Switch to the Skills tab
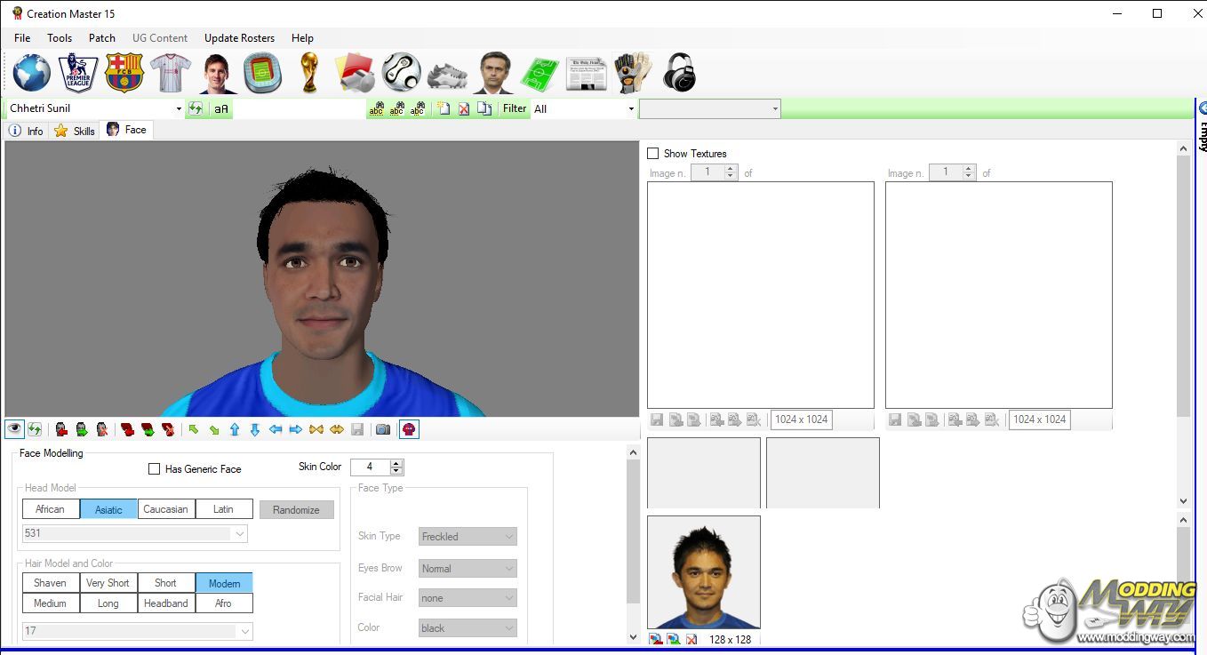This screenshot has width=1207, height=655. tap(75, 131)
